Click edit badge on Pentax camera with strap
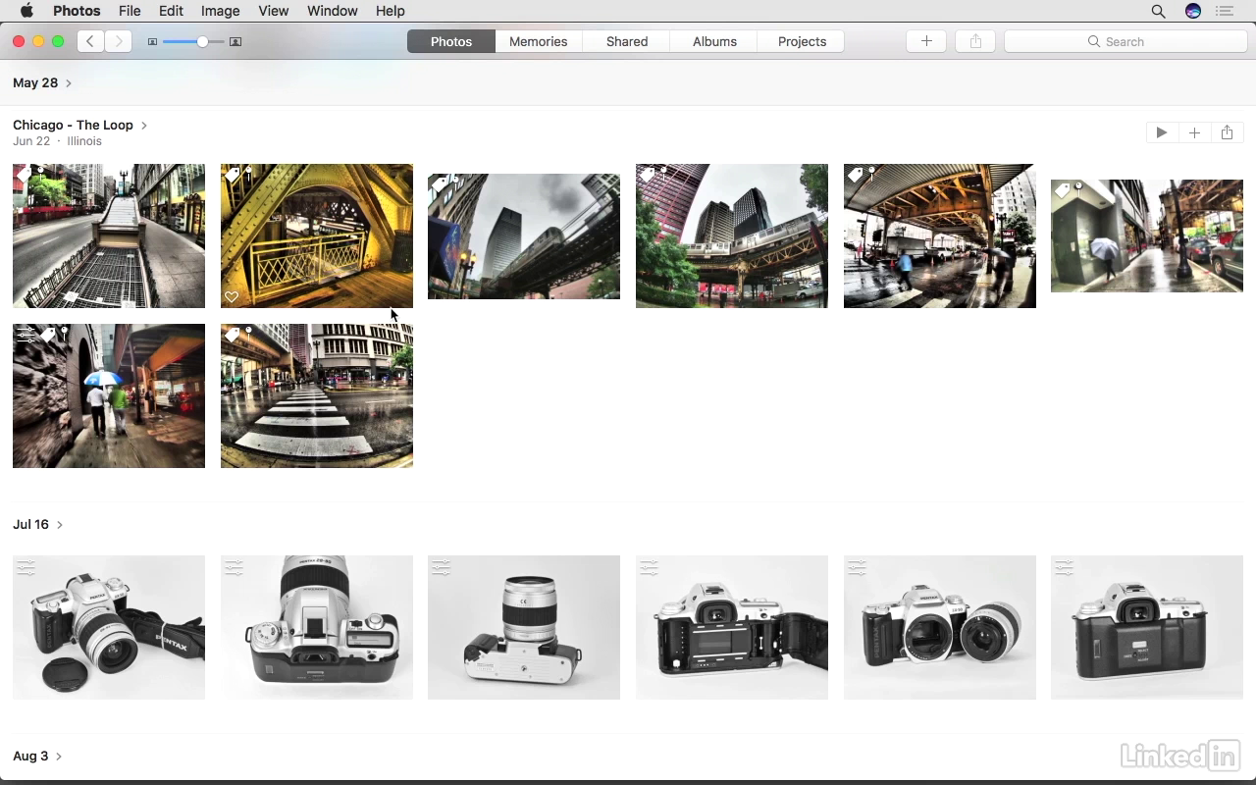This screenshot has width=1256, height=785. coord(26,567)
